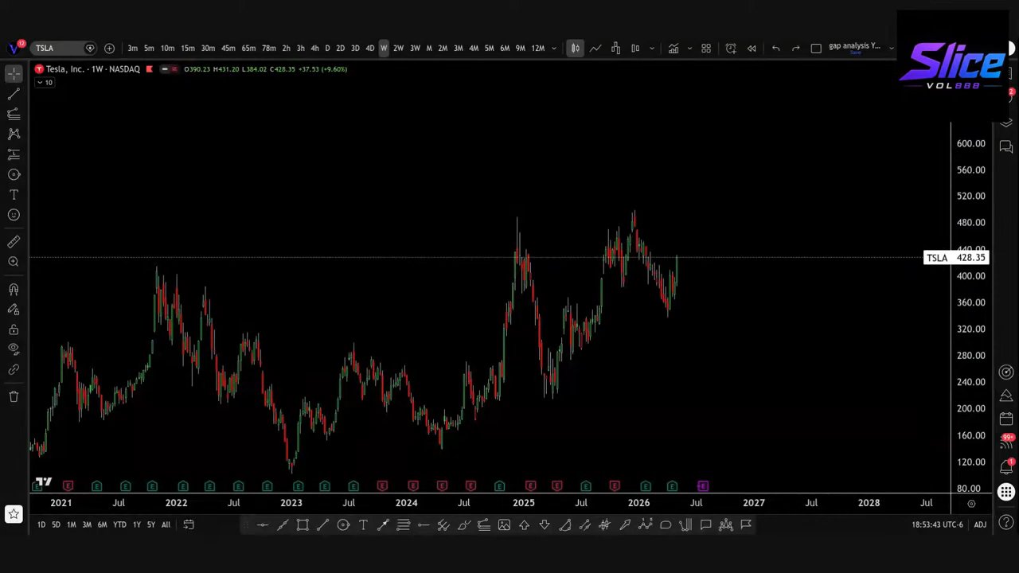This screenshot has height=573, width=1019.
Task: Open the 'gap analysis' layout name
Action: [854, 46]
